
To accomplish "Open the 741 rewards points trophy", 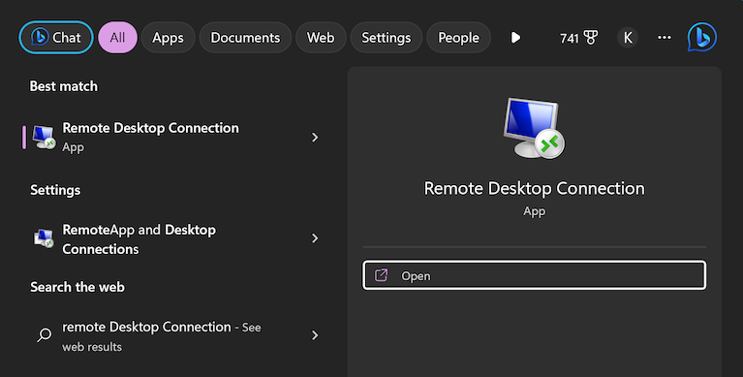I will pos(578,38).
